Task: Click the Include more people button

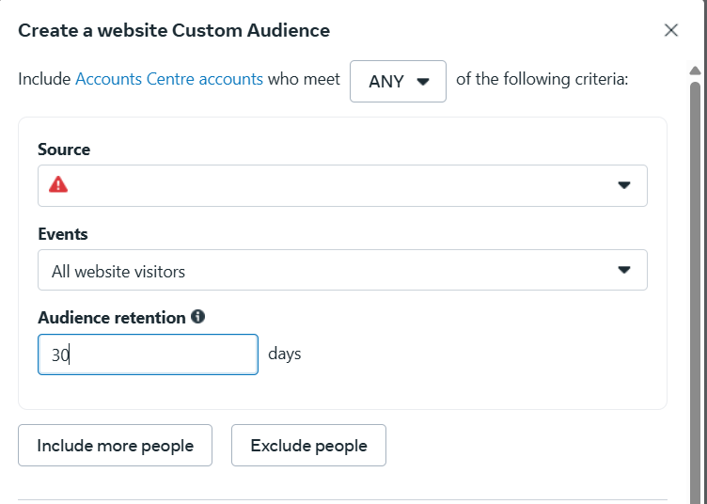Action: pyautogui.click(x=115, y=445)
